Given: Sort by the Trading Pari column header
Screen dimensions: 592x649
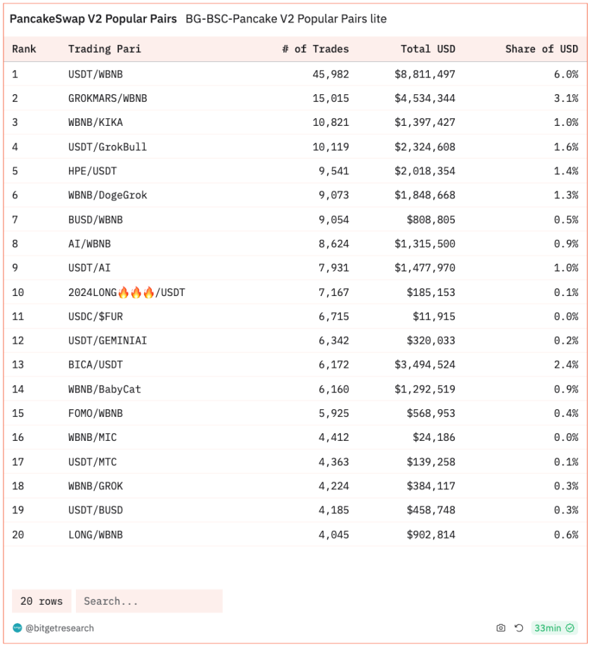Looking at the screenshot, I should (x=105, y=49).
